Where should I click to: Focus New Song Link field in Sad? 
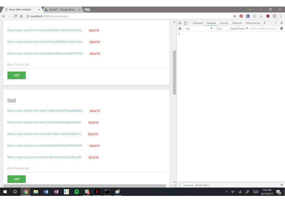click(87, 168)
